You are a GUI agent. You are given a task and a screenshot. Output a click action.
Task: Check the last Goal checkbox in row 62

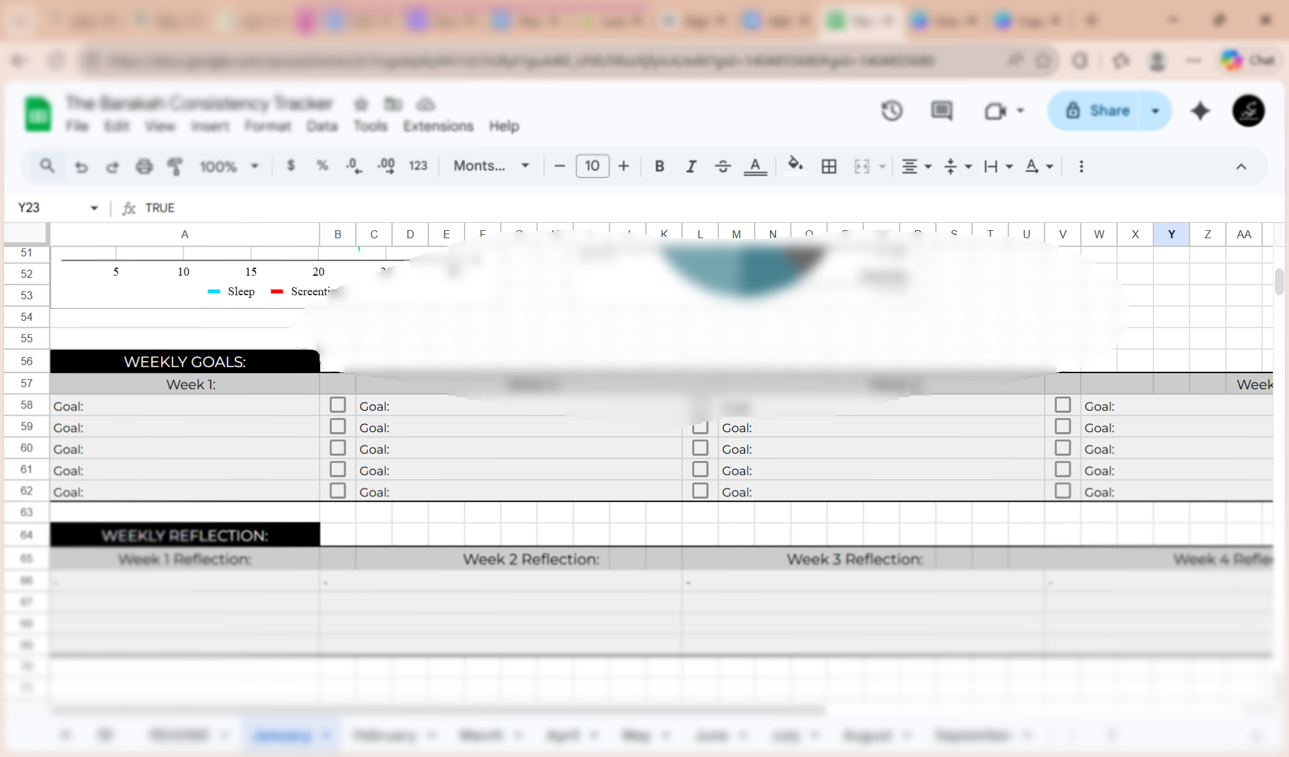[x=1063, y=491]
